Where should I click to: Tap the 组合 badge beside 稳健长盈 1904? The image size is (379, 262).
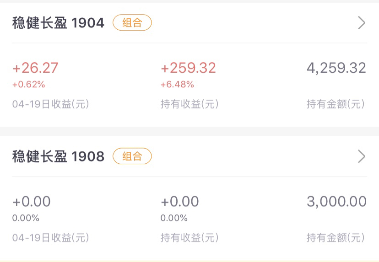132,22
